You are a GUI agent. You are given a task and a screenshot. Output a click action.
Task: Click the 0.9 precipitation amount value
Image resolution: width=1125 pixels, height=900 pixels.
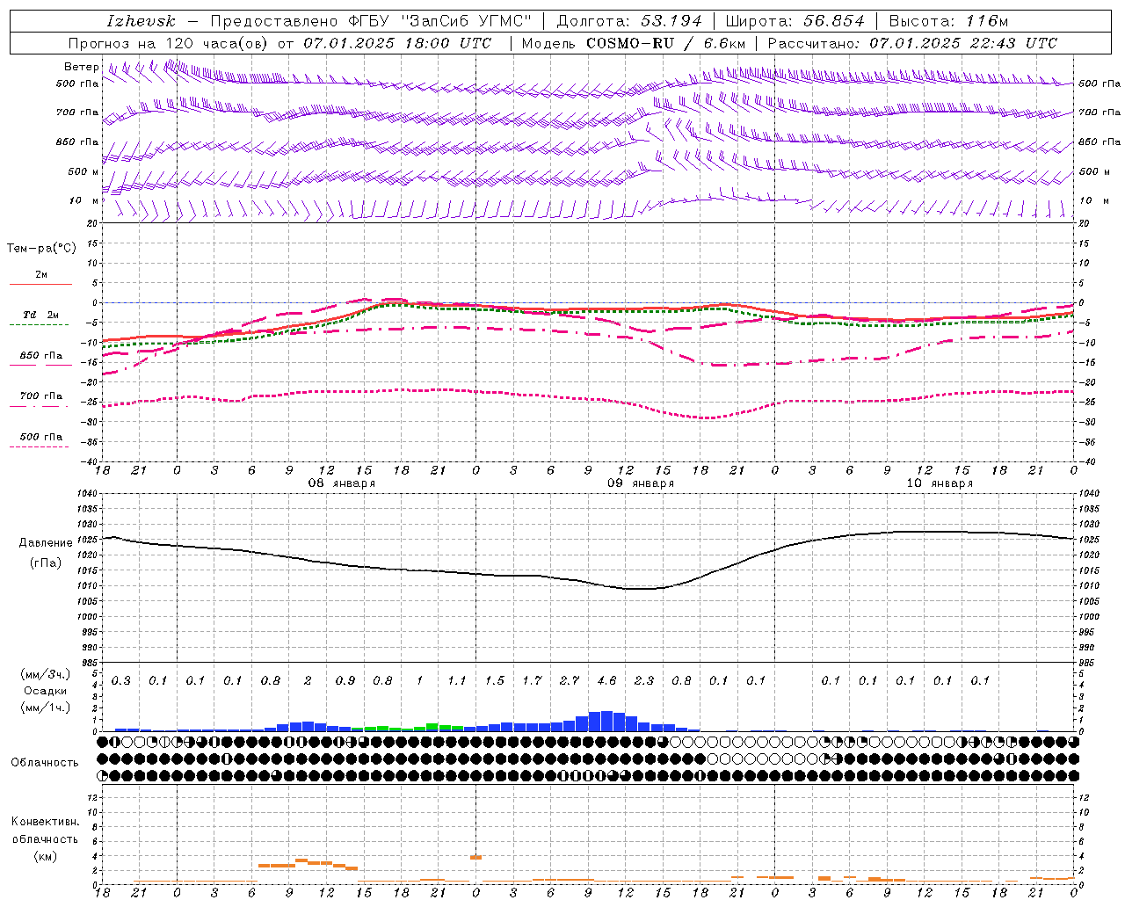point(345,680)
